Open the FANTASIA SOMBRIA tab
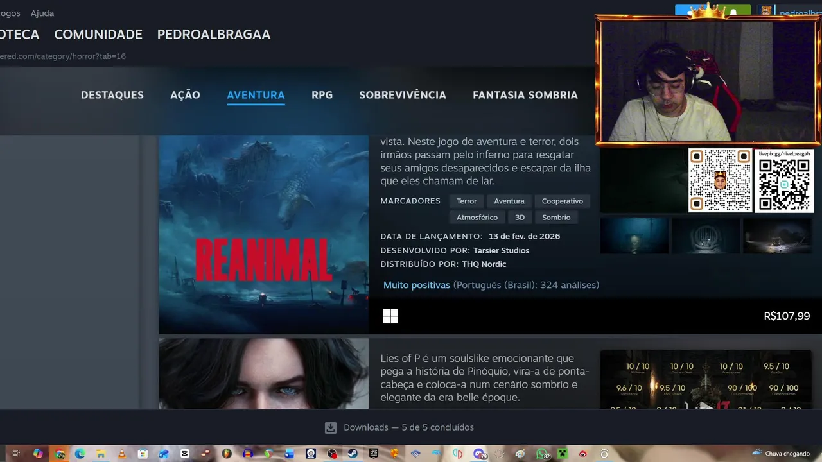822x462 pixels. [x=525, y=95]
